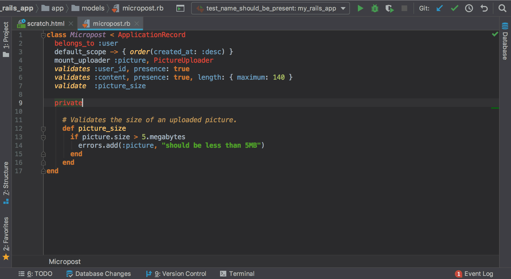Open the Event Log

474,274
